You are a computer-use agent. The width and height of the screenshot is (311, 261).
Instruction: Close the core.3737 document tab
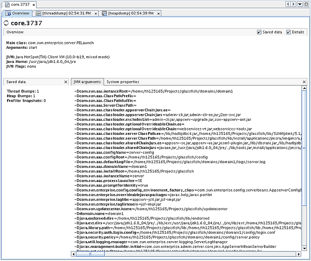(33, 4)
